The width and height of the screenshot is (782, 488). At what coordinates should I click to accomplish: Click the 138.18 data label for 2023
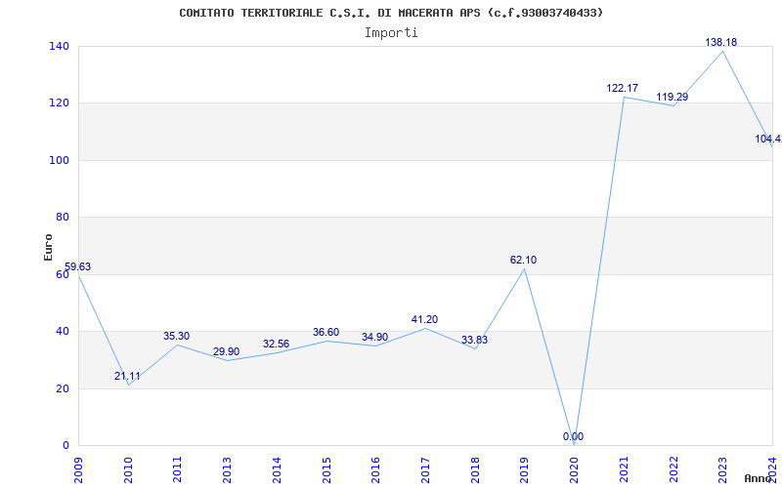[x=720, y=42]
